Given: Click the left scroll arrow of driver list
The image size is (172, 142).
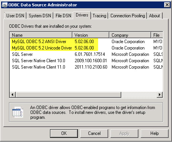Looking at the screenshot, I should 12,94.
